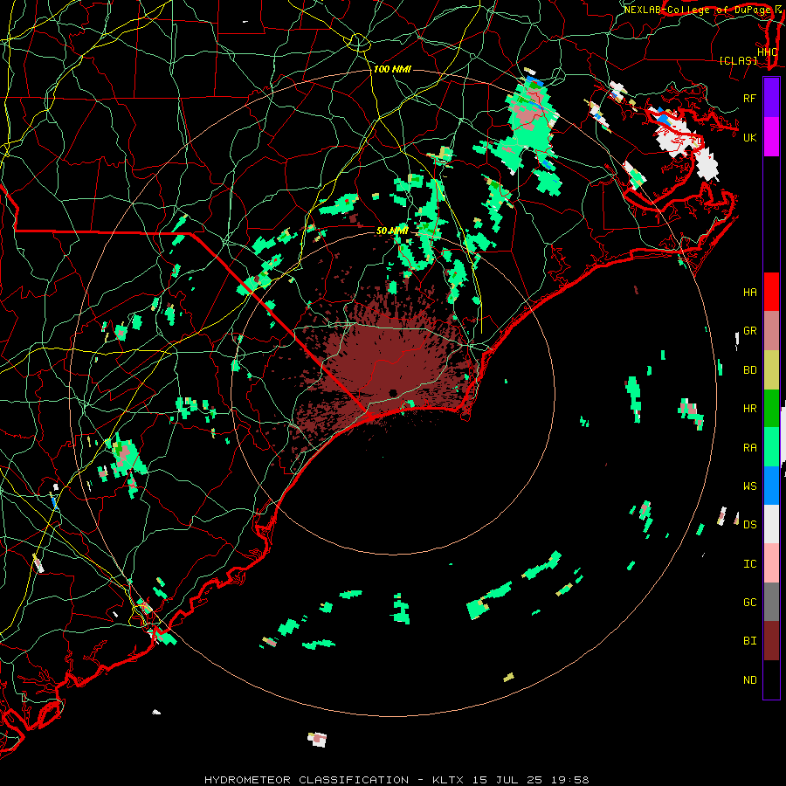Click the 15 JUL 25 date text
This screenshot has height=786, width=786.
508,780
